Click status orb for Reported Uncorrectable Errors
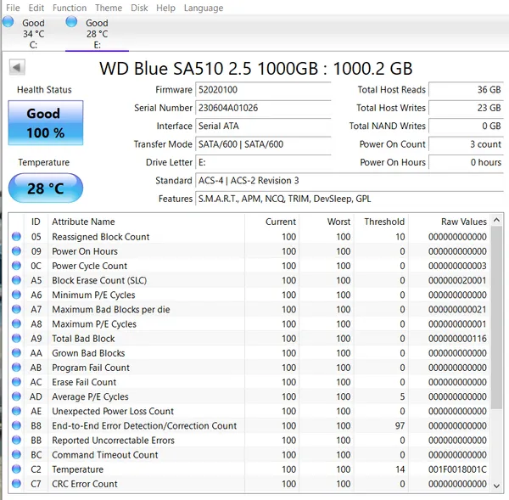Viewport: 509px width, 500px height. pos(16,441)
